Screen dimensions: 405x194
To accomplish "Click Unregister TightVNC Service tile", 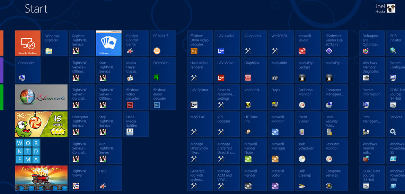I will pos(82,124).
